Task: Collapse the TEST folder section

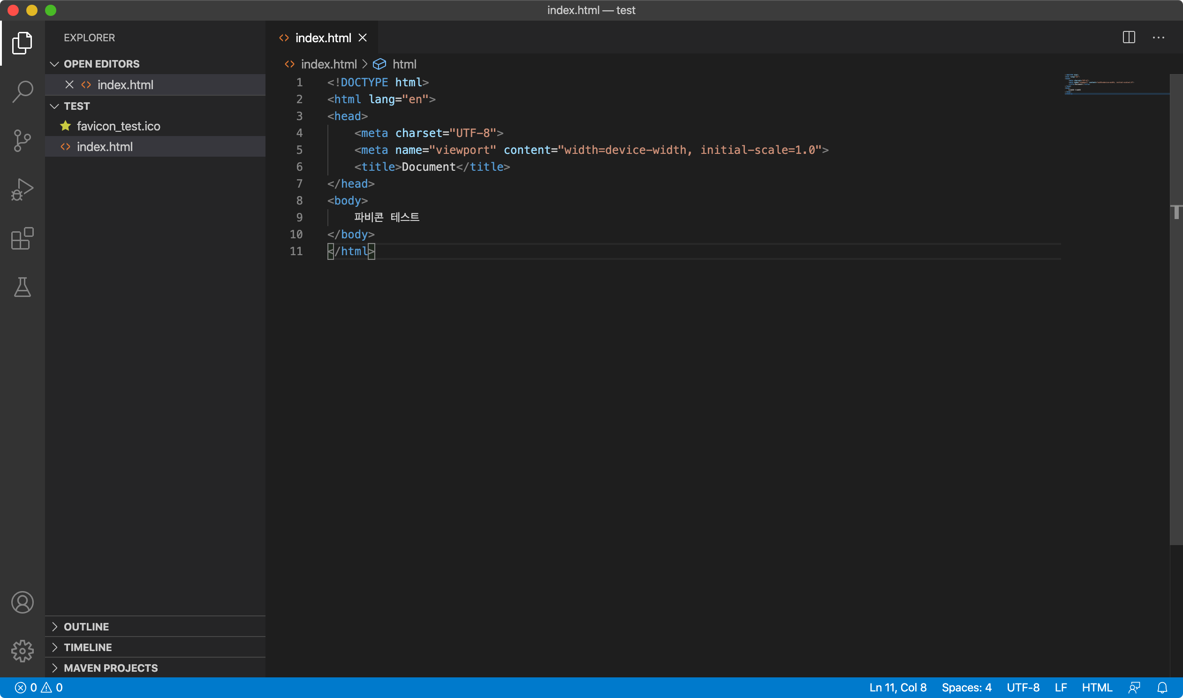Action: pos(76,106)
